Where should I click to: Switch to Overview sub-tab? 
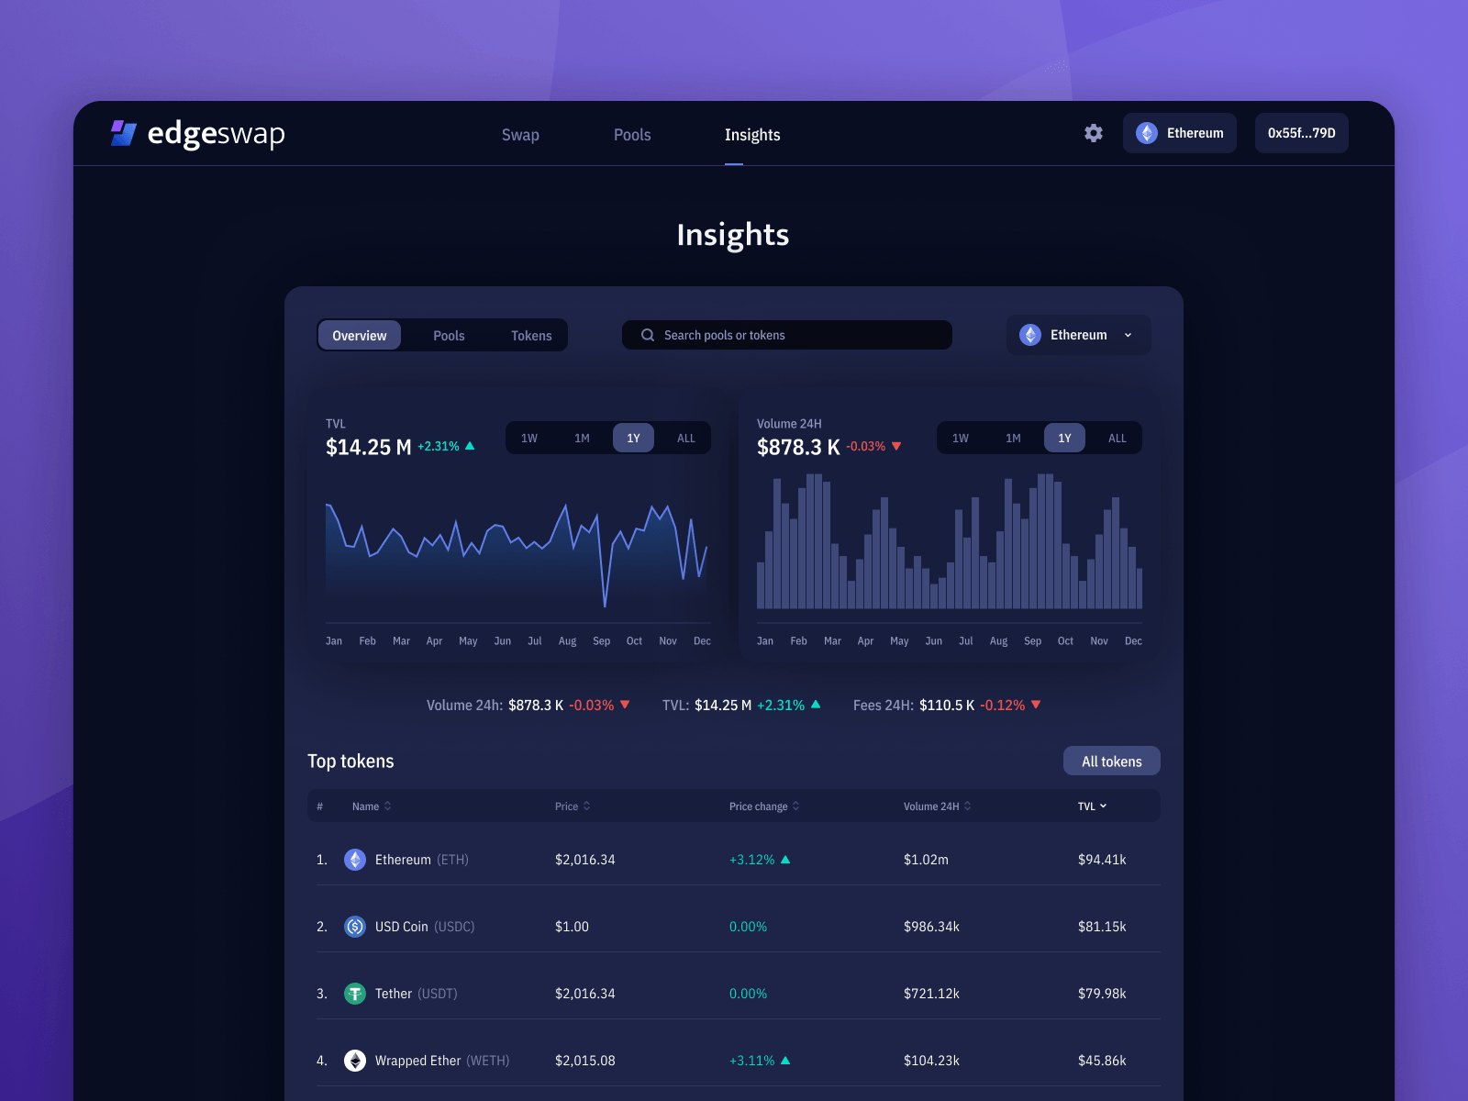[360, 335]
